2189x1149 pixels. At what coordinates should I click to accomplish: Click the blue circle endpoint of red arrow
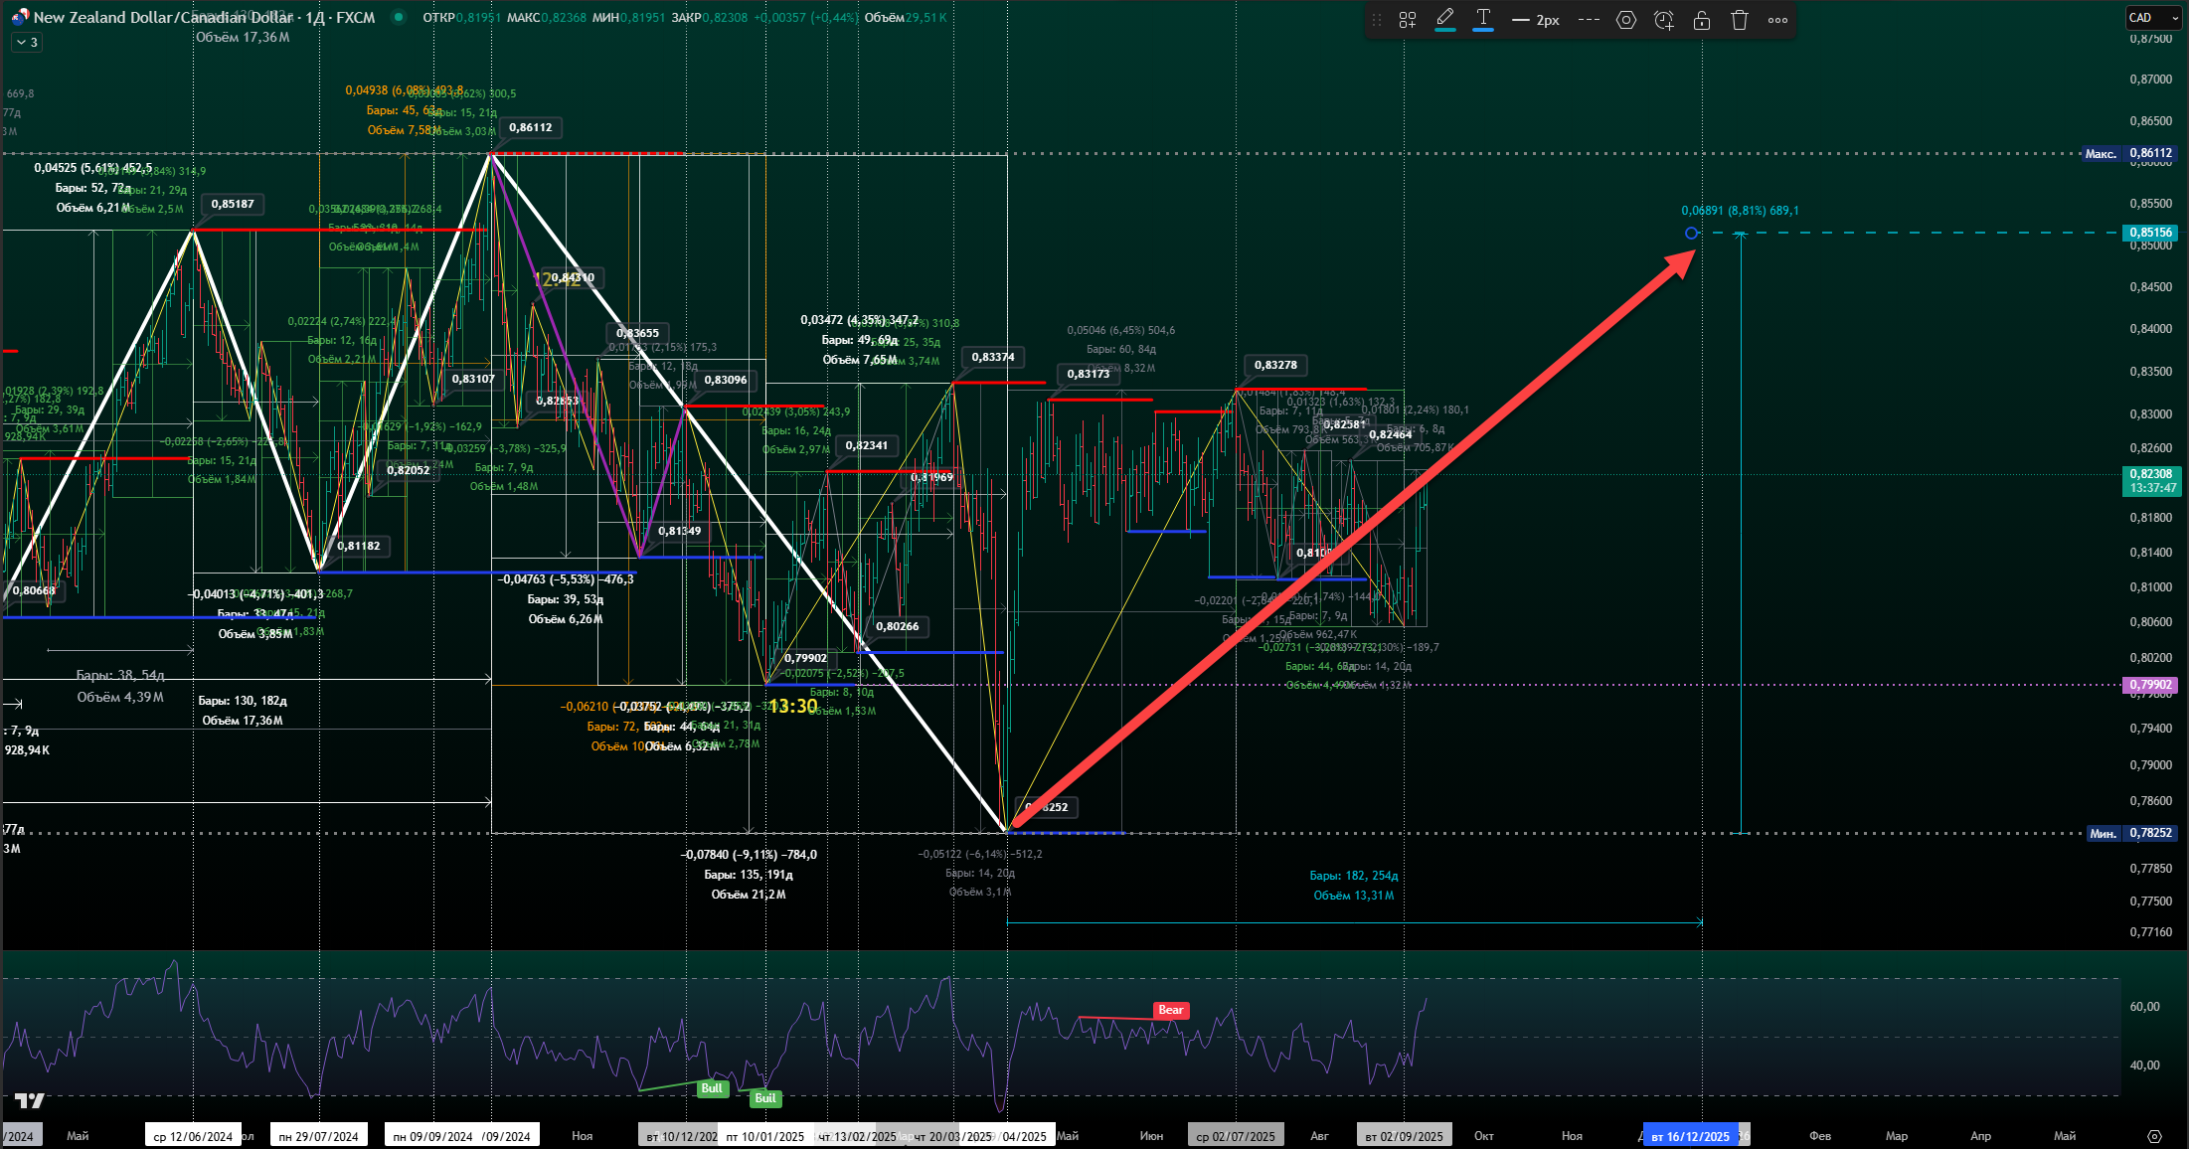coord(1691,234)
